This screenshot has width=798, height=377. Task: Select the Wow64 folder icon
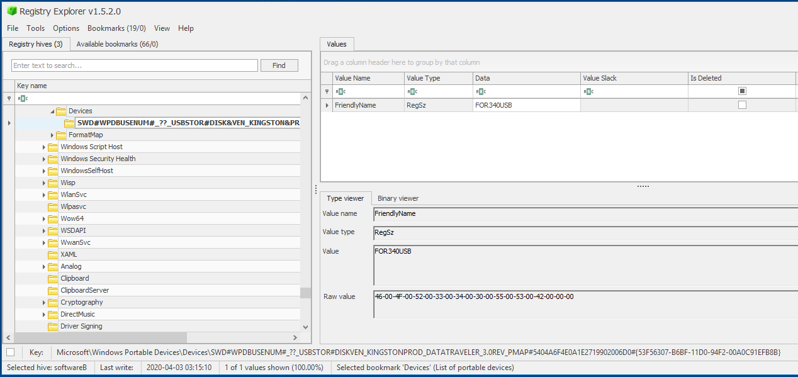pyautogui.click(x=53, y=219)
